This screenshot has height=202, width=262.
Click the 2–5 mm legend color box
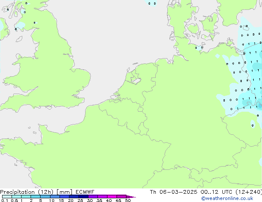click(x=36, y=197)
